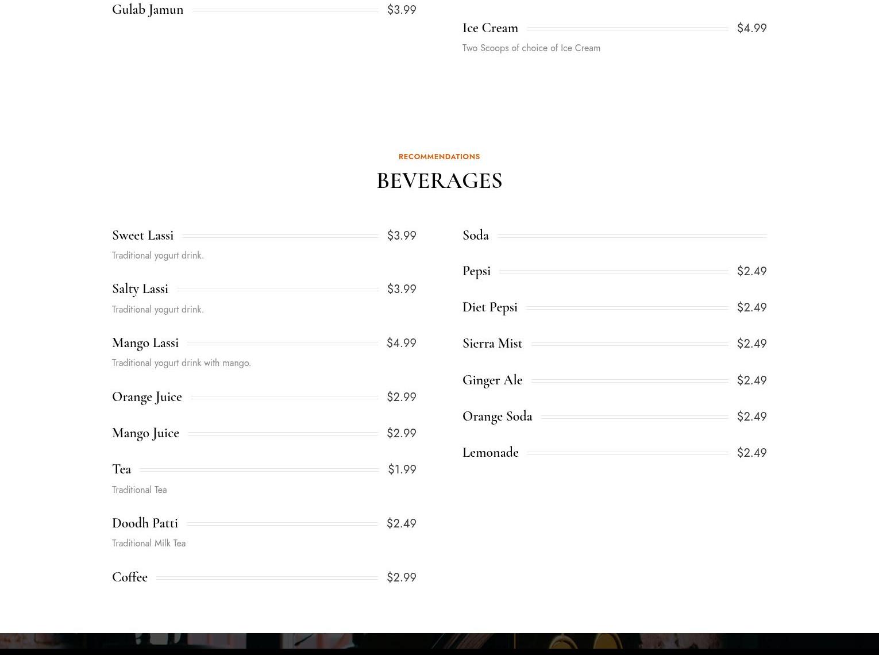Select the Mango Lassi item name
Screen dimensions: 879x655
[x=145, y=343]
